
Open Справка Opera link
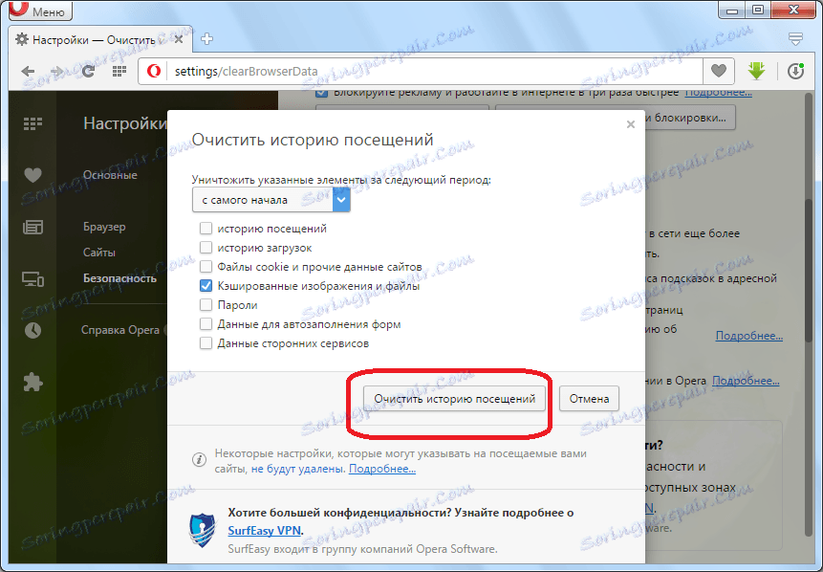point(120,330)
